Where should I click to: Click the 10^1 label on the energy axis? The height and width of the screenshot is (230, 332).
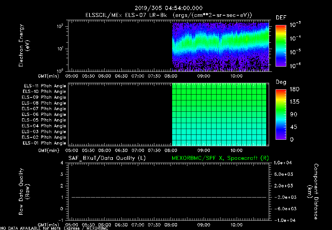point(60,49)
